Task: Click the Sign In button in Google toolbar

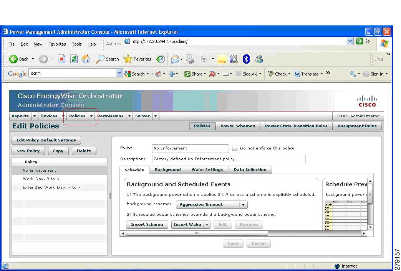Action: pos(375,74)
